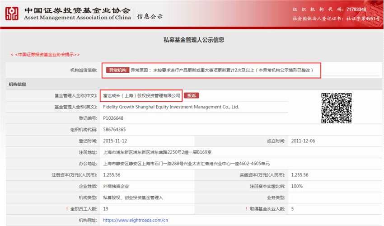Click the red 异常机构 badge
384x226 pixels.
point(117,71)
